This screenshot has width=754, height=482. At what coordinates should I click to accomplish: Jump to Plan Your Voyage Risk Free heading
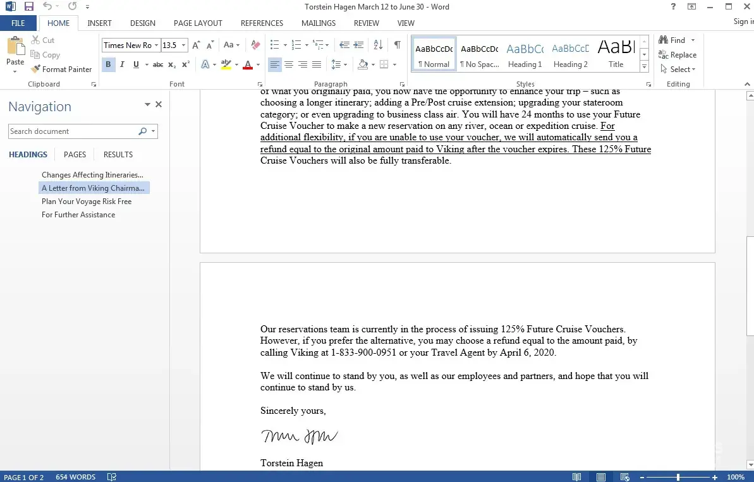[x=87, y=202]
